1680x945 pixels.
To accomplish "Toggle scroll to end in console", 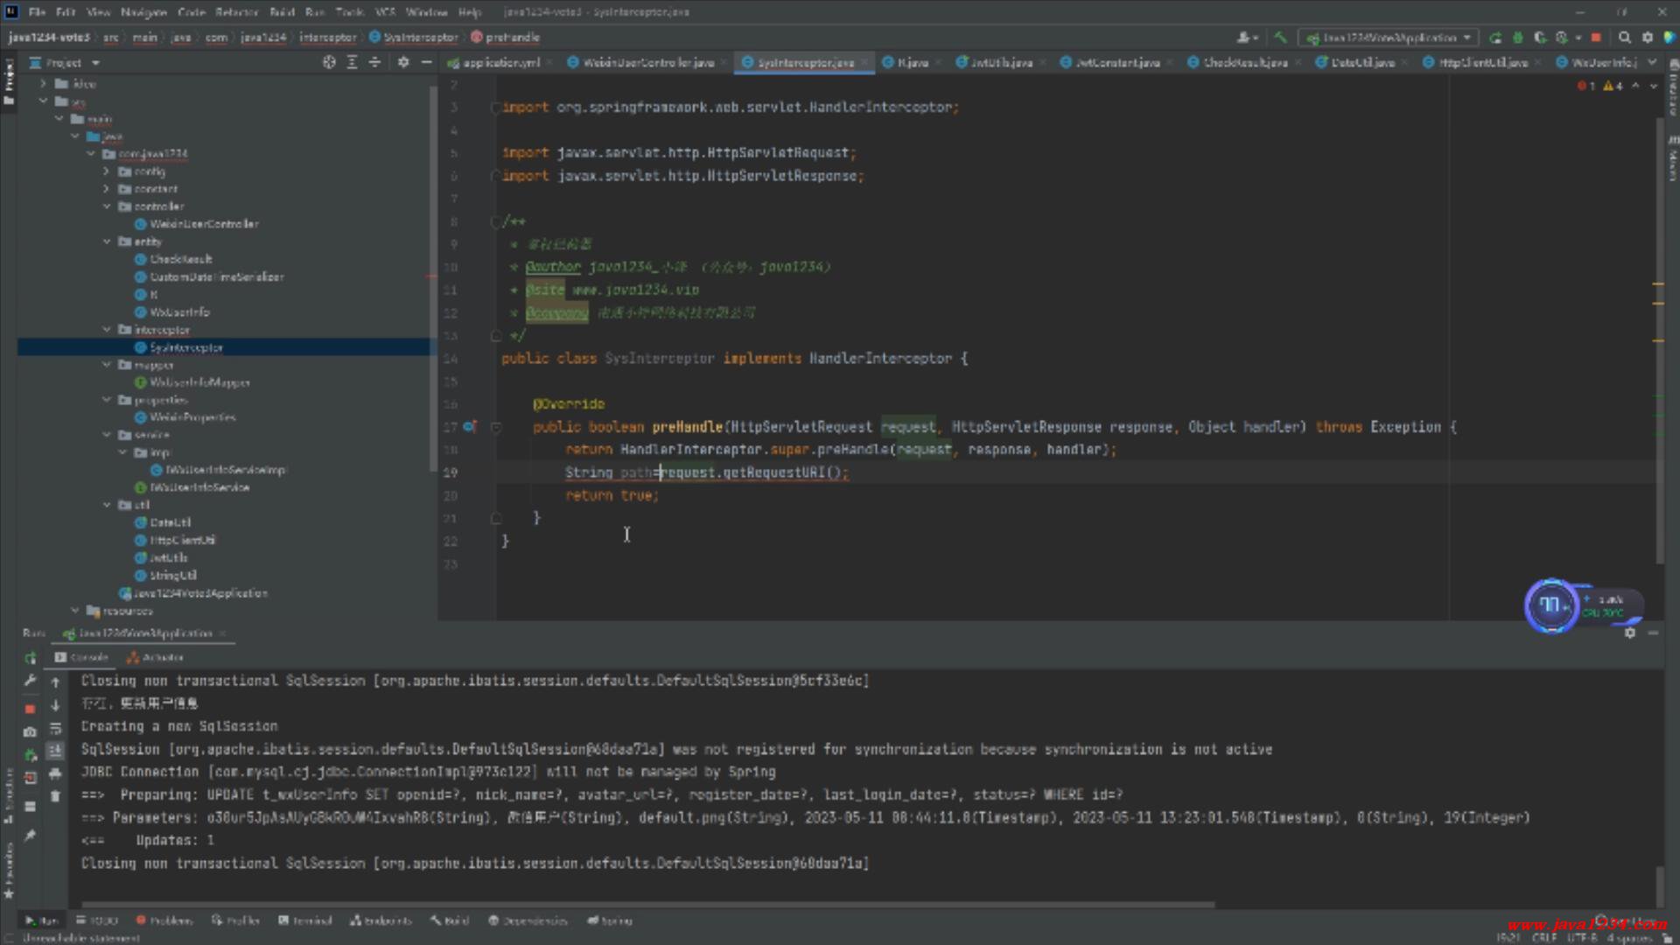I will pos(55,751).
